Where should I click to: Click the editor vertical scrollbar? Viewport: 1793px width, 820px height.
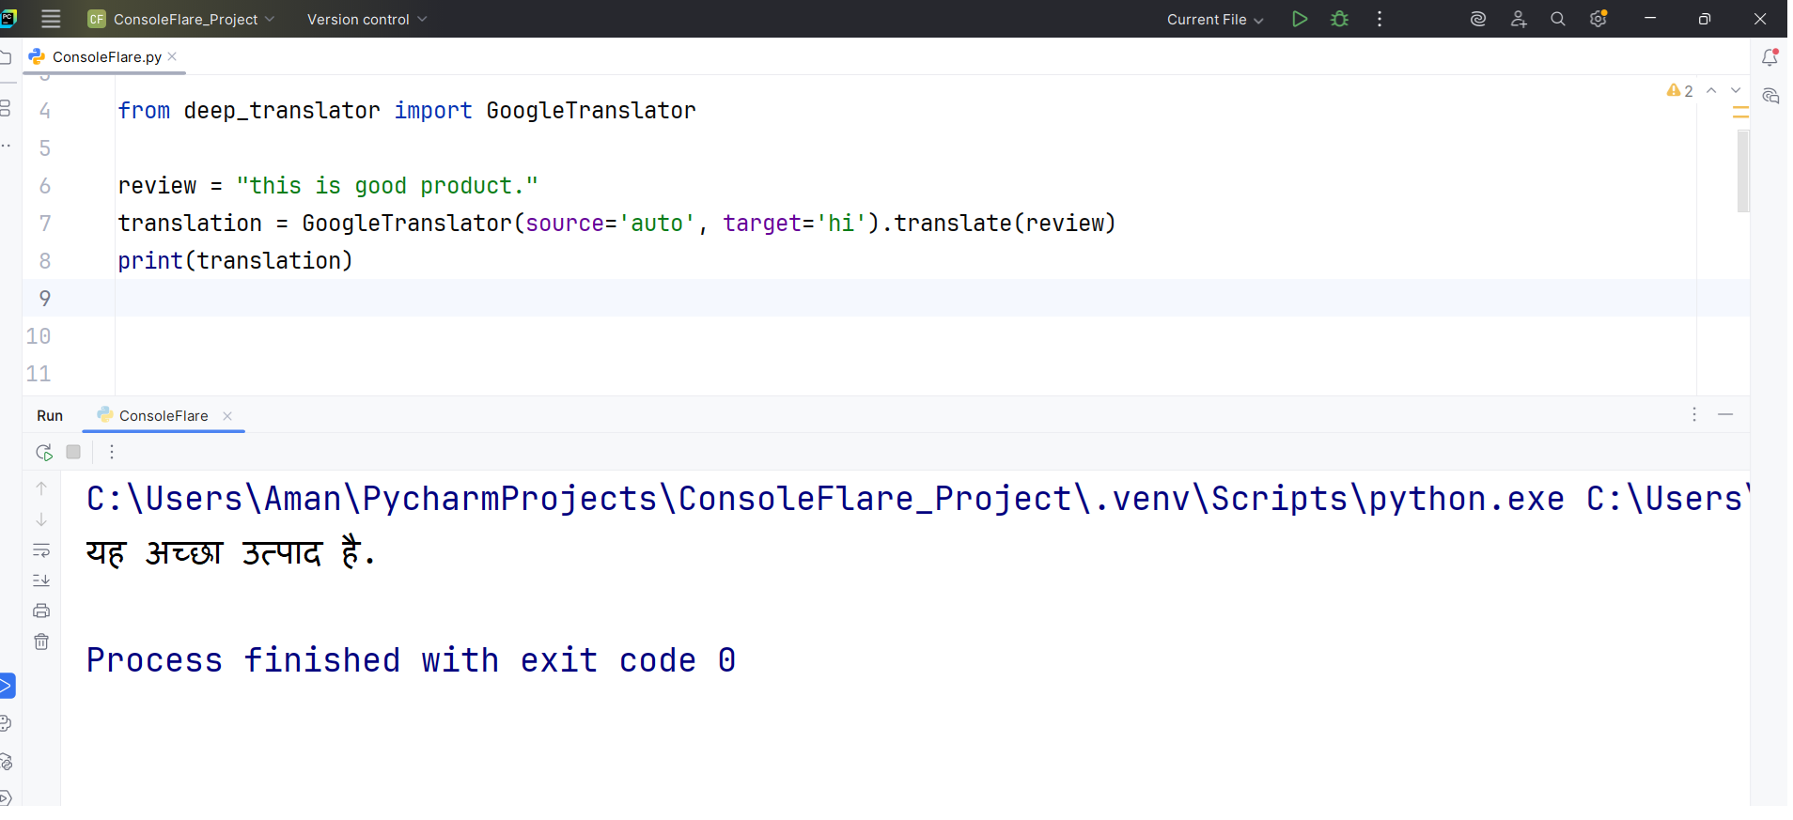[x=1743, y=171]
